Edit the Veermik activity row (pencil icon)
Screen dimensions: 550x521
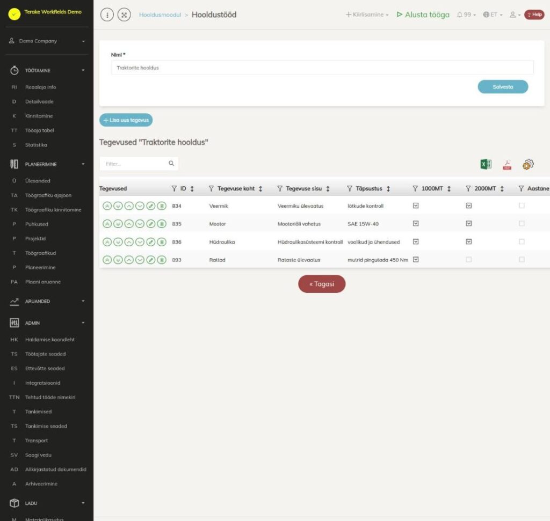(151, 206)
